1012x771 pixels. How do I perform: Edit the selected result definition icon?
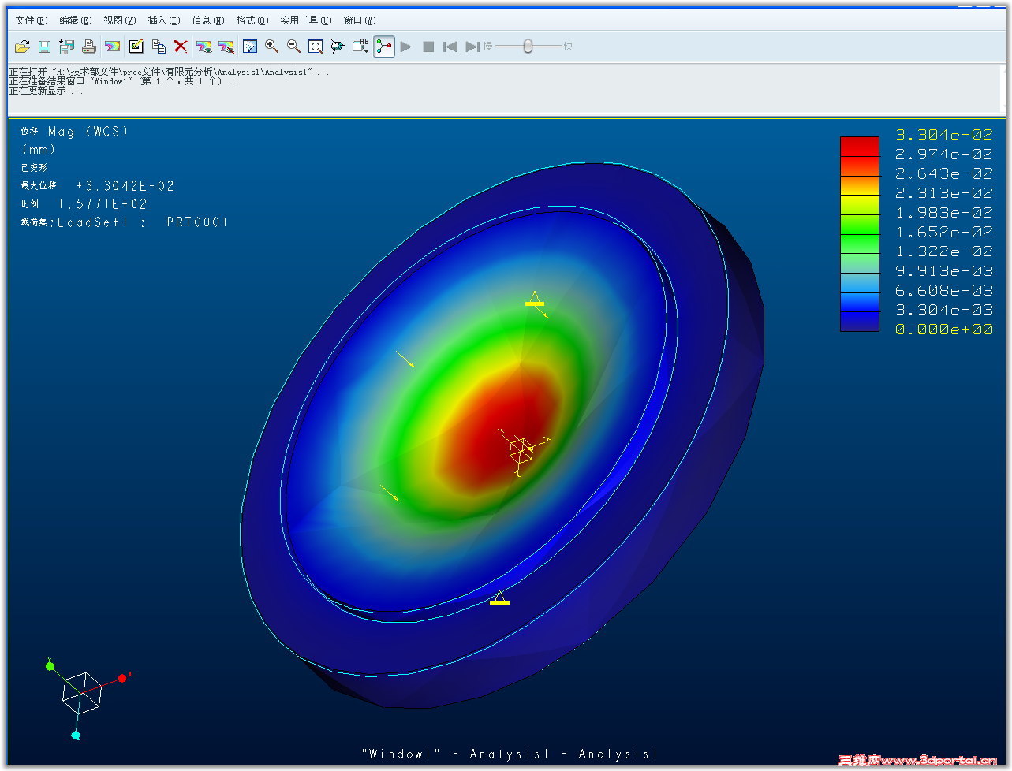tap(136, 47)
